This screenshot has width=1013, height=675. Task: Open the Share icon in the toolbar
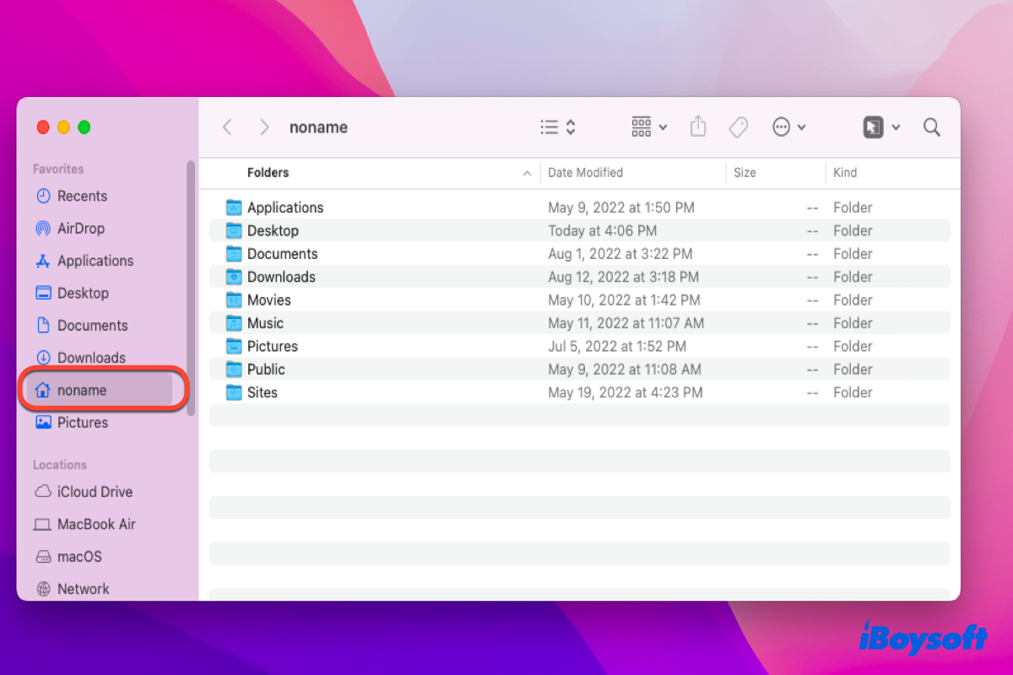pyautogui.click(x=698, y=127)
